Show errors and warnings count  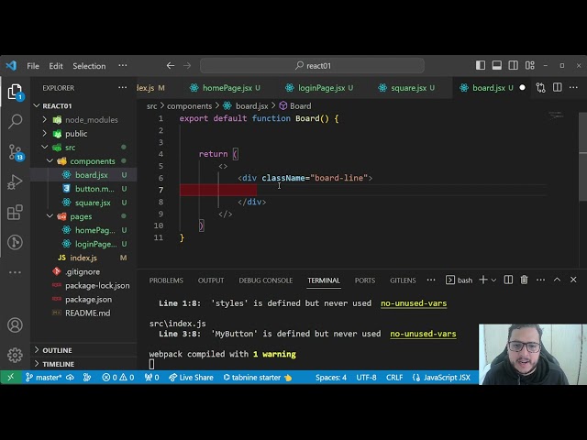pos(118,378)
